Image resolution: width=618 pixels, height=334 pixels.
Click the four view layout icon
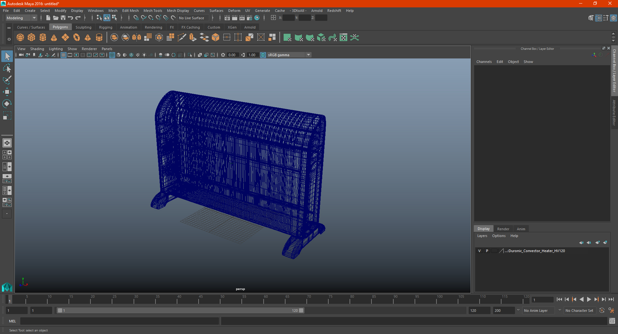click(7, 155)
